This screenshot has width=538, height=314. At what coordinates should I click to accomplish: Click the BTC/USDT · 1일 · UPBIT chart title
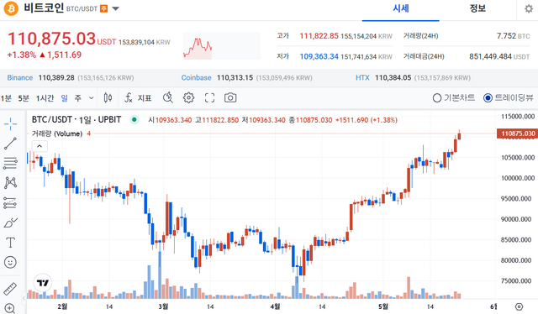(76, 119)
